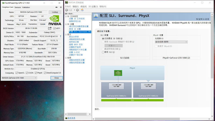
Task: Toggle the DirectCompute 5.0 checkbox
Action: (45, 73)
